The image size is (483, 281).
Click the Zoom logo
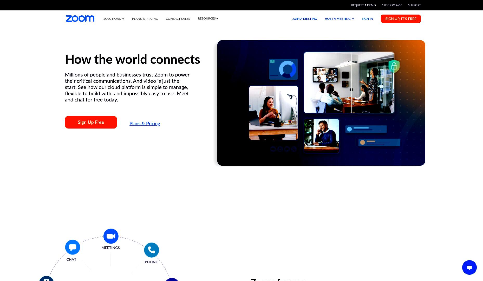coord(80,19)
